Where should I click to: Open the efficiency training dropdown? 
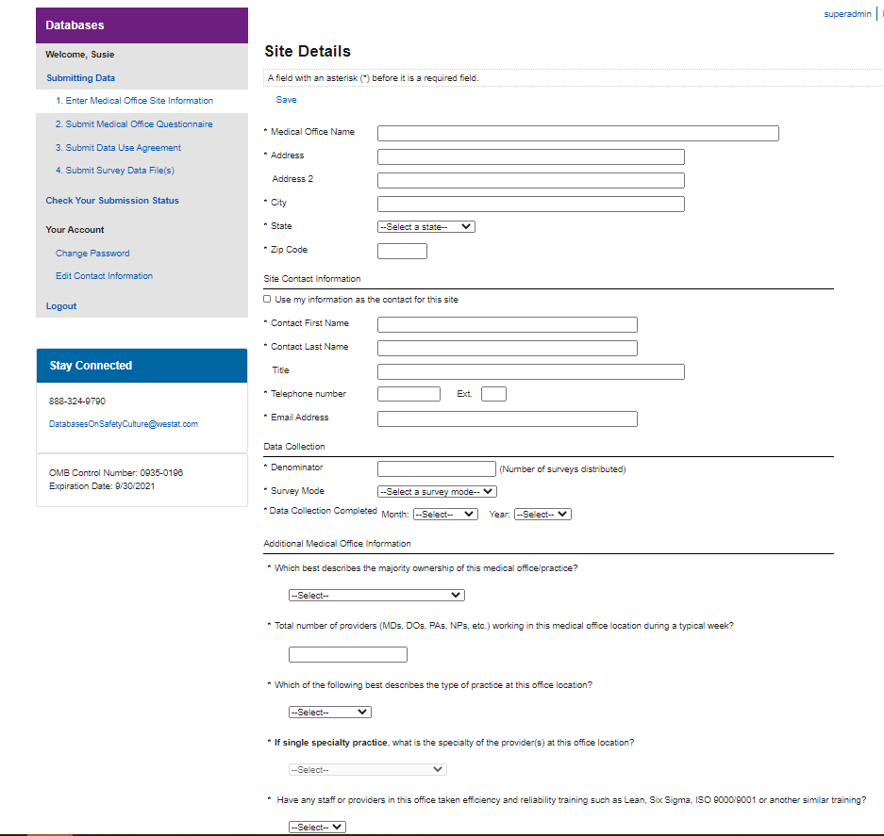(x=317, y=827)
